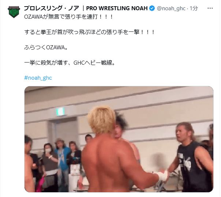Click the line OZAWAが無言で張り手を連打
Screen dimensions: 221x197
69,17
